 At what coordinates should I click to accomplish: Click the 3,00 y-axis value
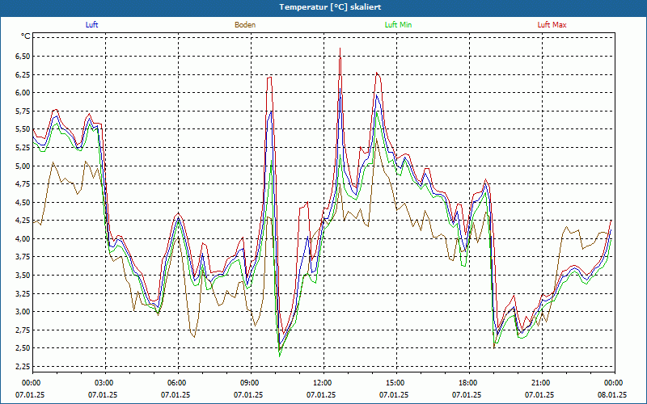pos(23,312)
